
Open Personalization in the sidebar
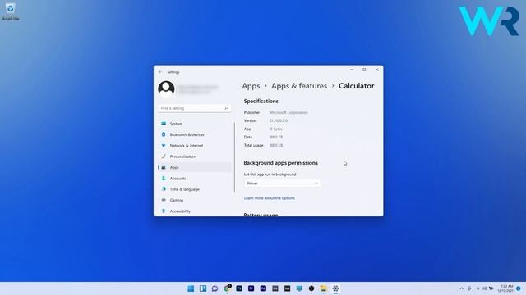(x=195, y=157)
